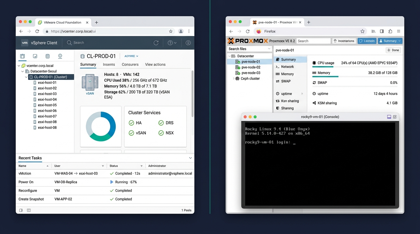Click the settings icon in the rocky9-vm-01 console title bar
Image resolution: width=420 pixels, height=234 pixels.
click(x=395, y=117)
